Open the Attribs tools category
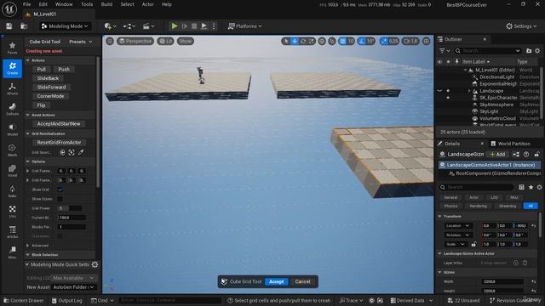This screenshot has height=306, width=545. point(12,232)
